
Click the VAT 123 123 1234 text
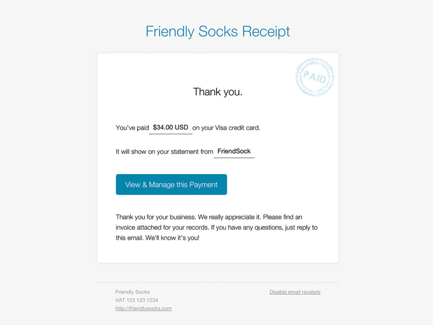(137, 300)
